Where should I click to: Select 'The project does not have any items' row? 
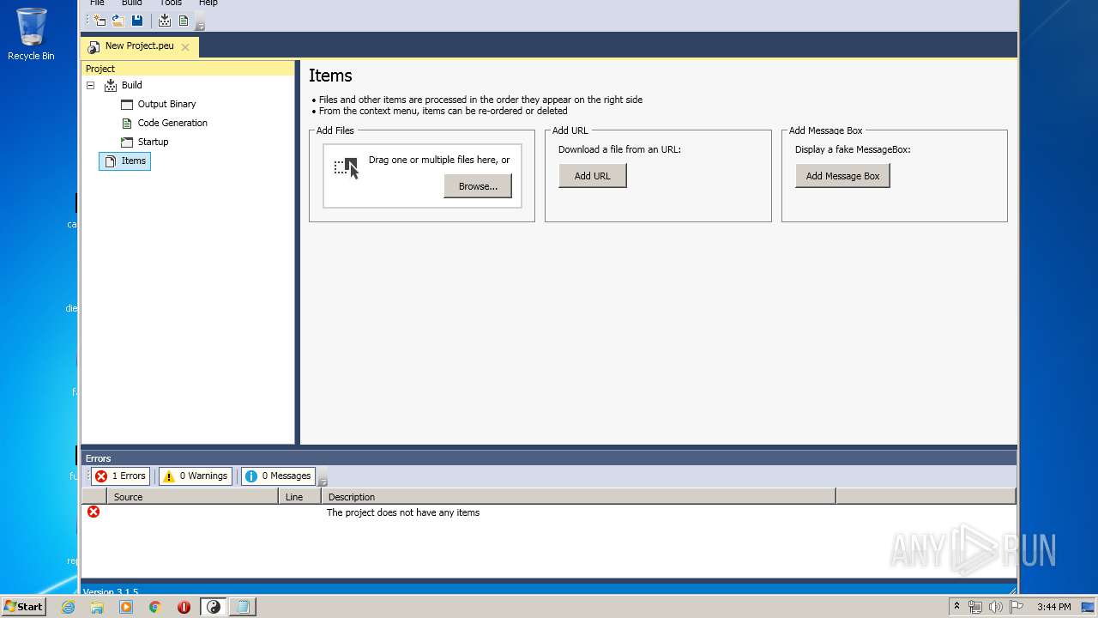(x=549, y=512)
